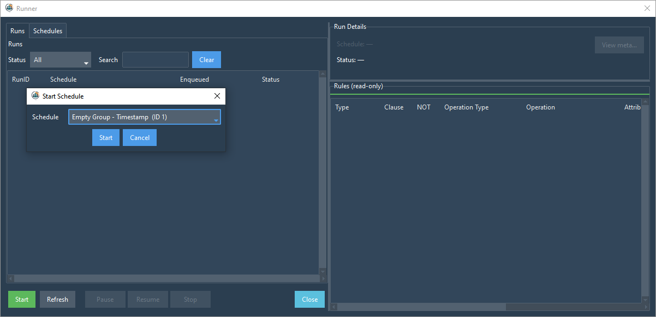Viewport: 656px width, 317px height.
Task: Sort runs by the RunID column header
Action: 21,79
